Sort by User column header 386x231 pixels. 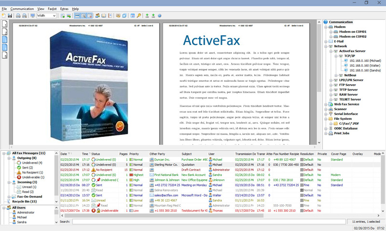tap(221, 154)
